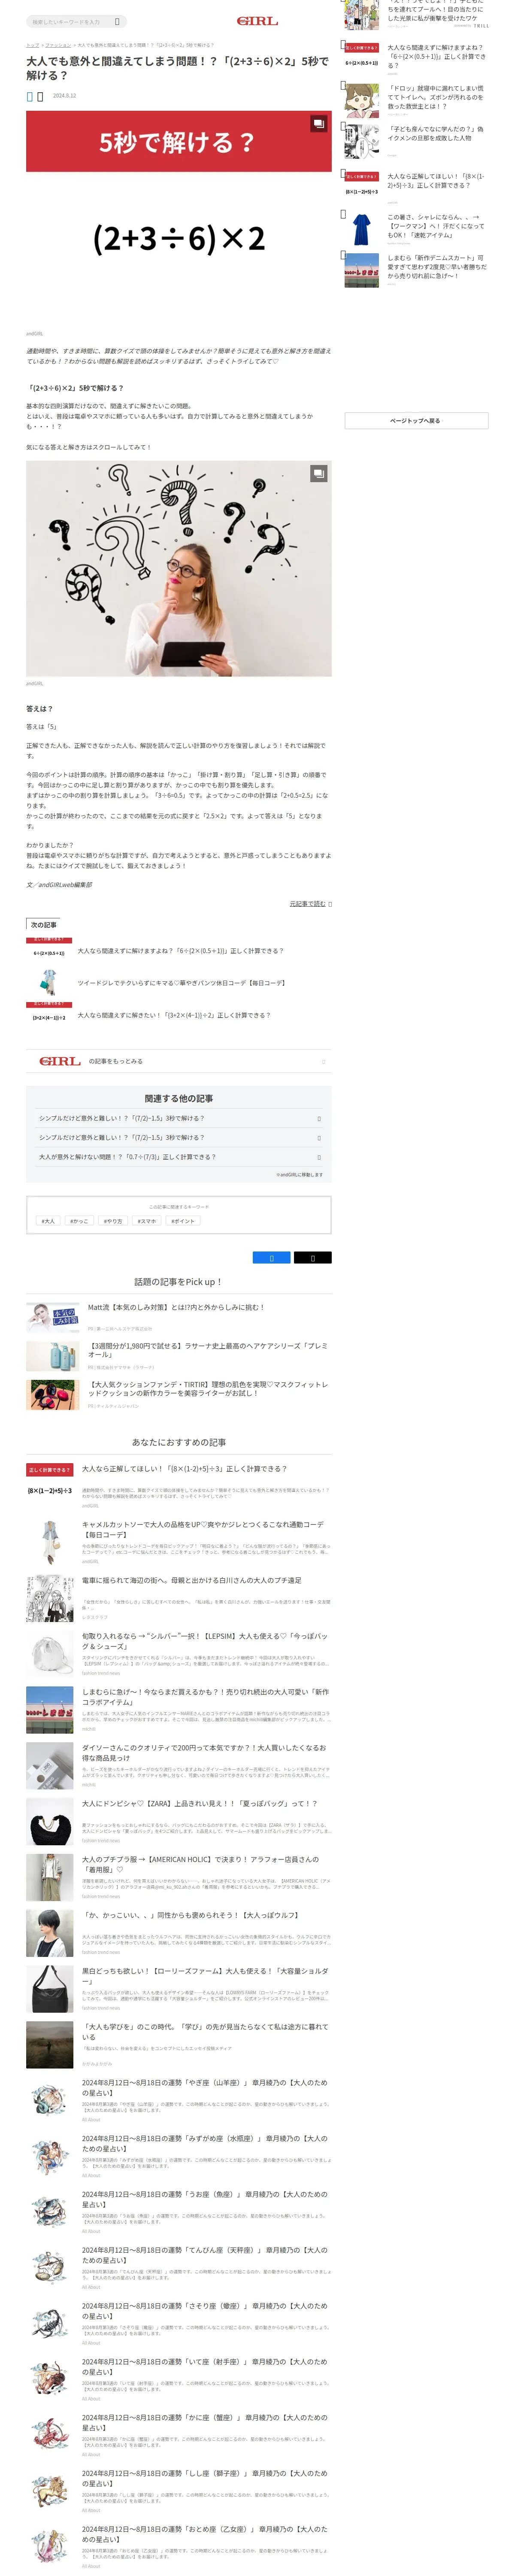The image size is (515, 2576).
Task: Open '大人にドンピシャ♡【ZARA】' article
Action: (x=199, y=1804)
